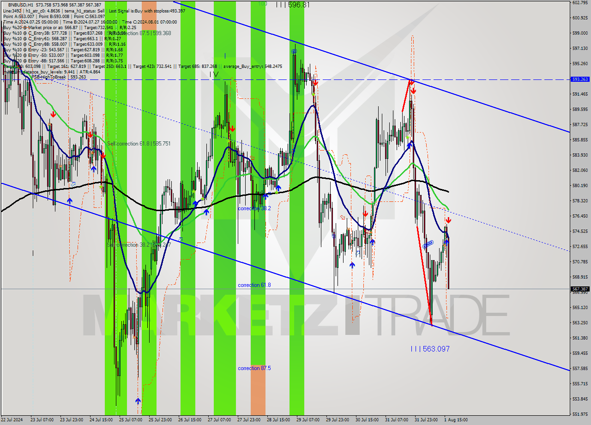Click the 563.250 price axis value

click(580, 322)
